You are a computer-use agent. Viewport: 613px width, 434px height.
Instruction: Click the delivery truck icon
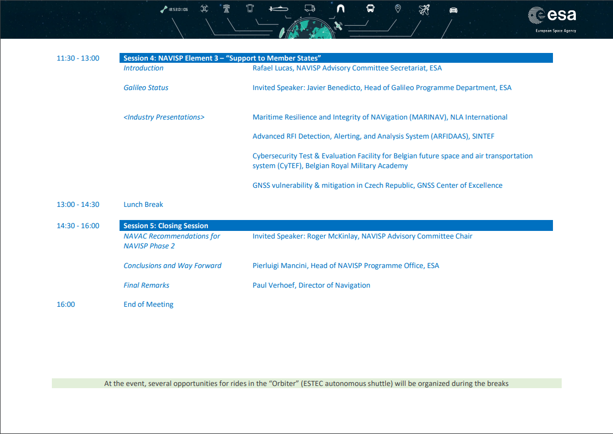[310, 9]
